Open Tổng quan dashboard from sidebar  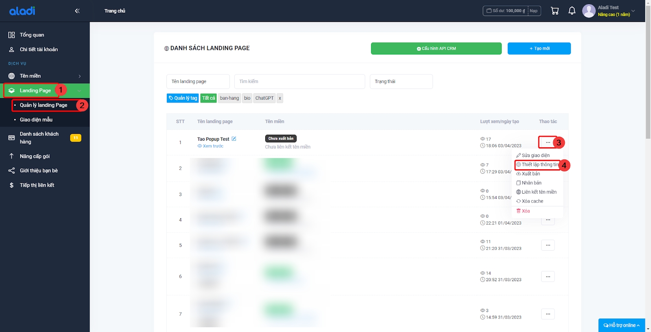(x=32, y=35)
